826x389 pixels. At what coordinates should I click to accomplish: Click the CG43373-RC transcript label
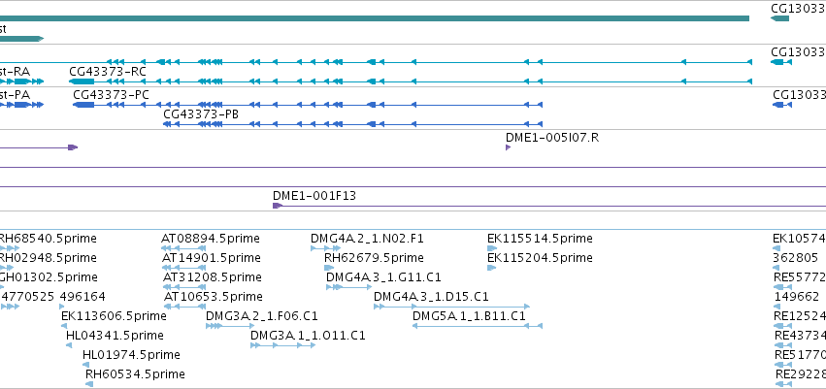click(x=108, y=72)
